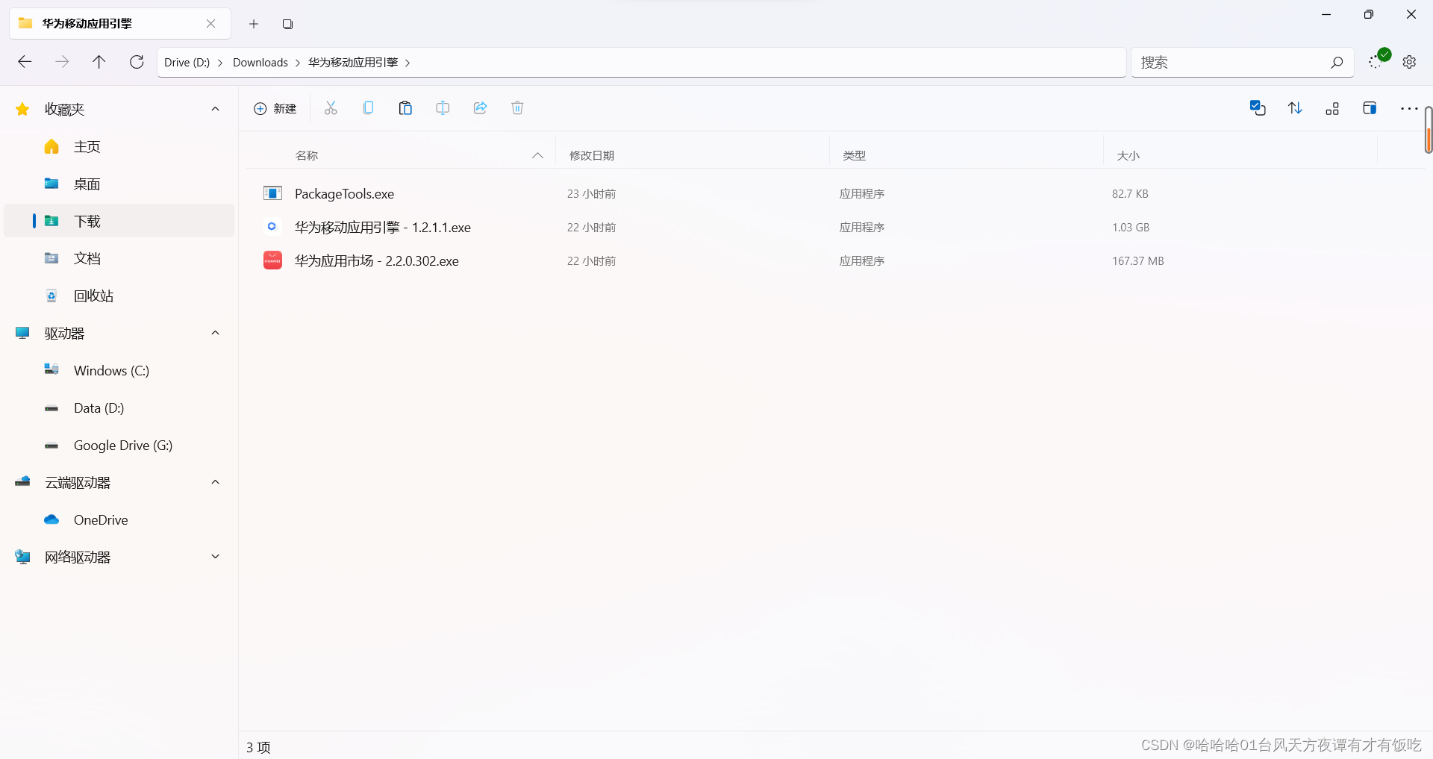Click the Cut scissors icon

pos(331,108)
